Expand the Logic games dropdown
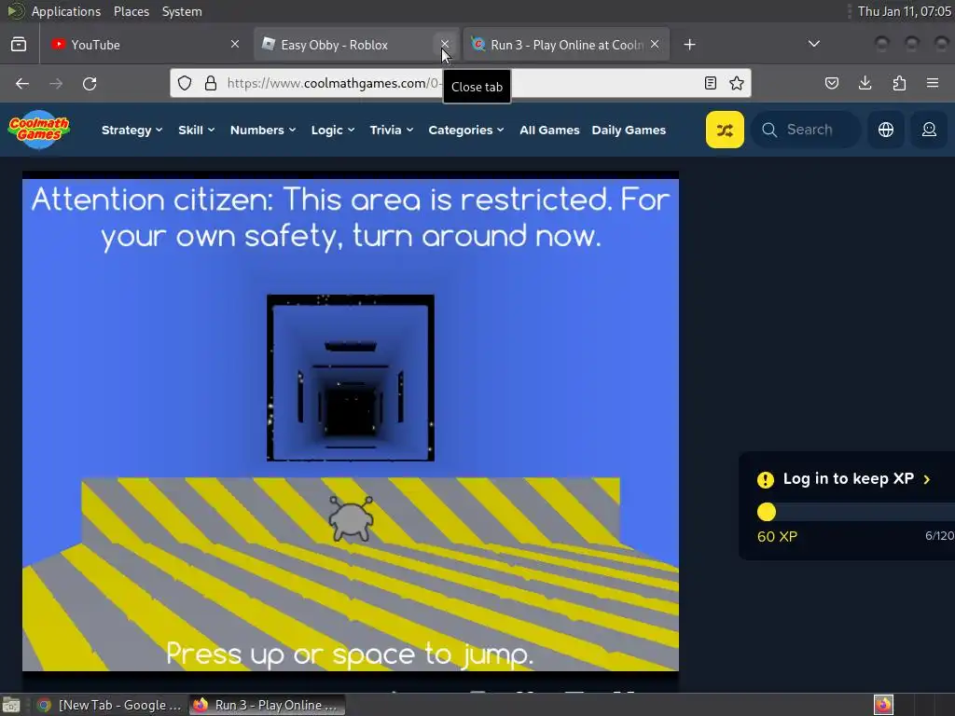 pos(333,130)
